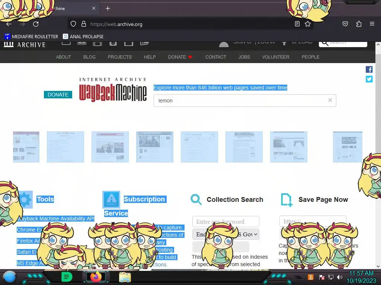Focus the Enter any keyword input
The height and width of the screenshot is (285, 381).
click(x=226, y=222)
